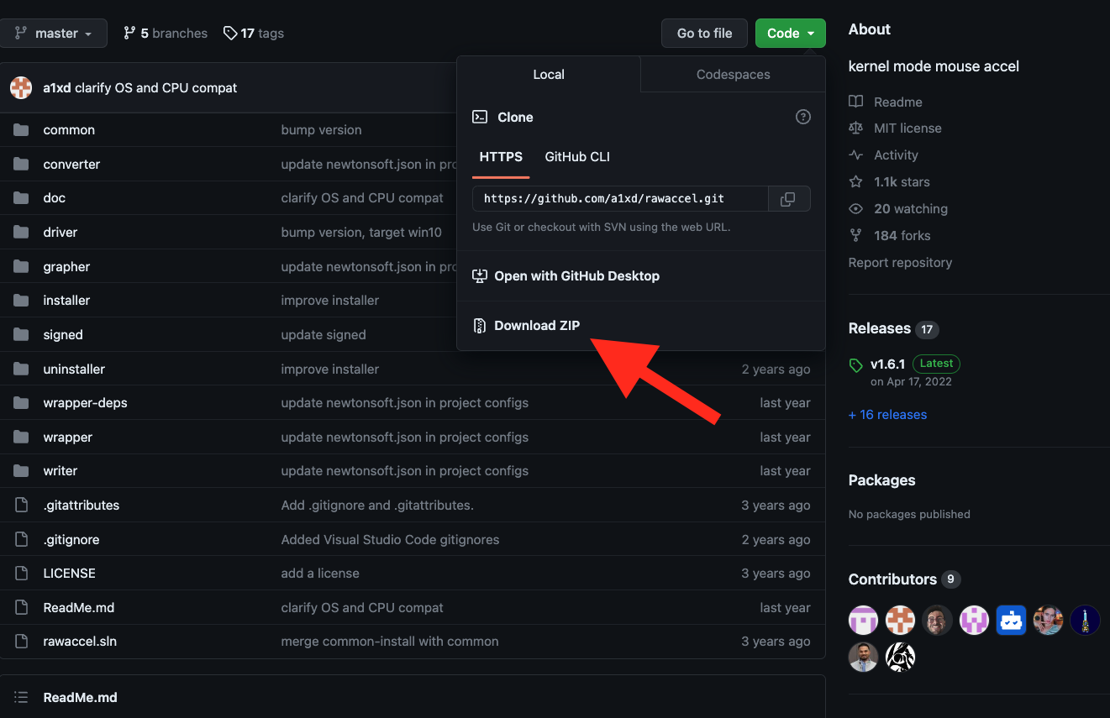Open the installer folder
Viewport: 1110px width, 718px height.
pos(66,301)
